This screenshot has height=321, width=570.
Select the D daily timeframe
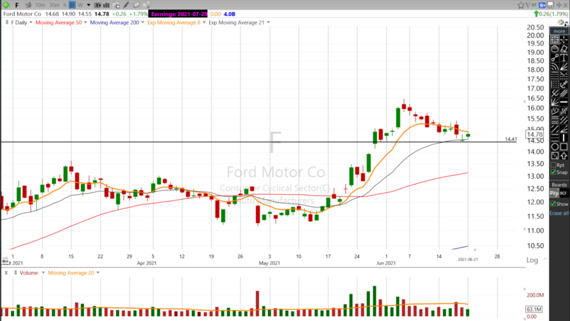72,5
